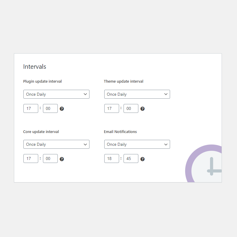Click the Plugin update interval label
The width and height of the screenshot is (237, 237).
[42, 81]
